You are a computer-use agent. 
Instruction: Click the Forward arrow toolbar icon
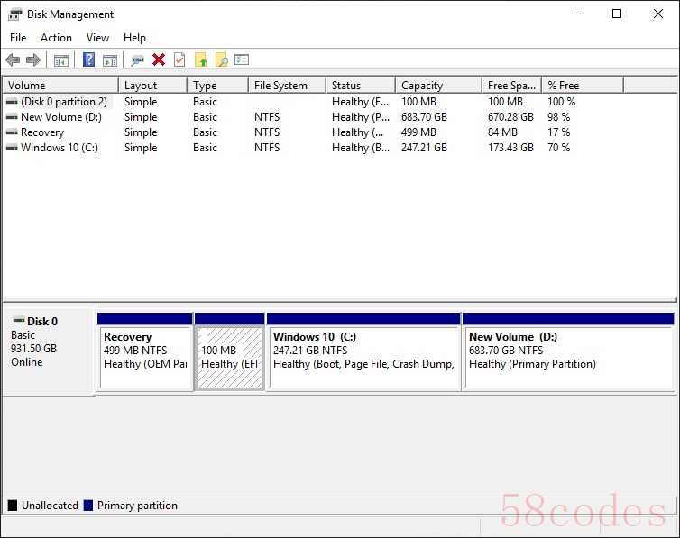point(33,59)
